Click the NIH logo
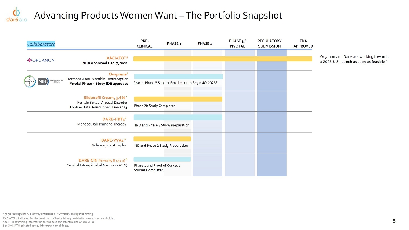Screen dimensions: 409x230 coord(49,81)
